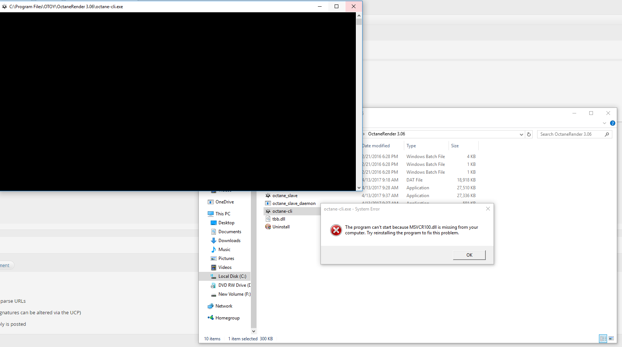Refresh the OneDrive 3.06 folder view

coord(529,134)
